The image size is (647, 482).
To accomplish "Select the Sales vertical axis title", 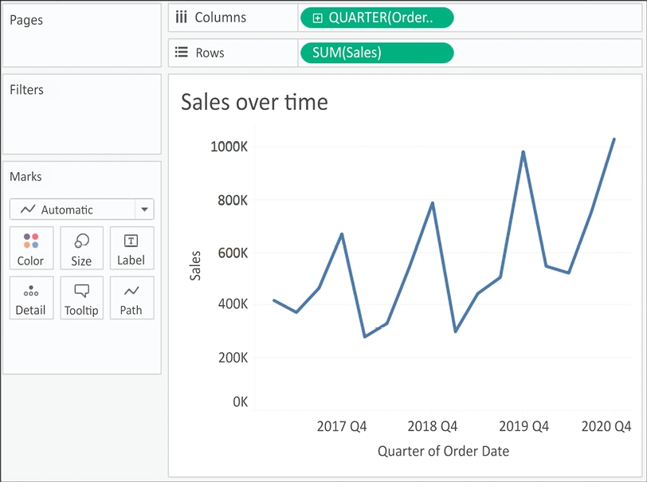I will point(195,265).
